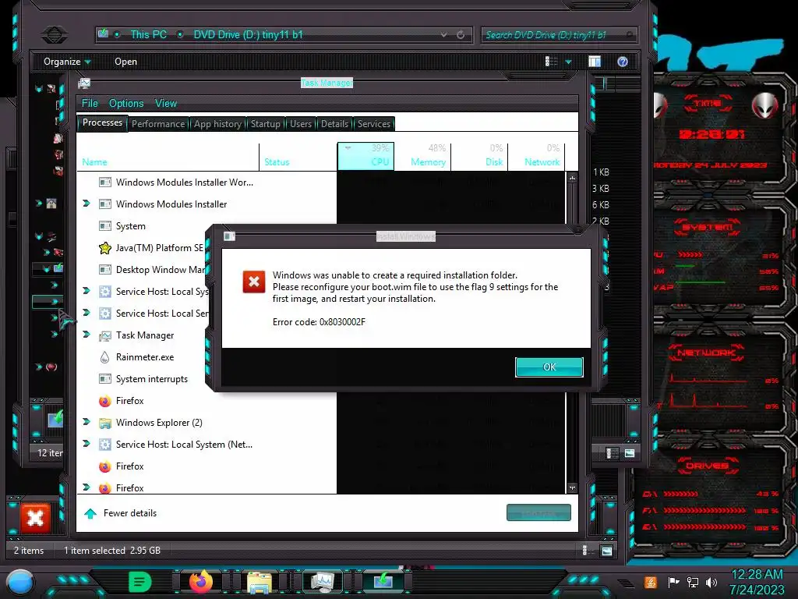The image size is (798, 599).
Task: Click the Windows Explorer folder icon
Action: point(105,423)
